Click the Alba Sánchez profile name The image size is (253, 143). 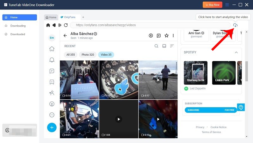[x=82, y=34]
